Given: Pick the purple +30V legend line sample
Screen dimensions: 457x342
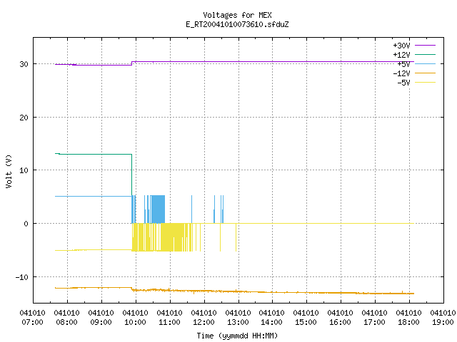Looking at the screenshot, I should click(x=425, y=46).
